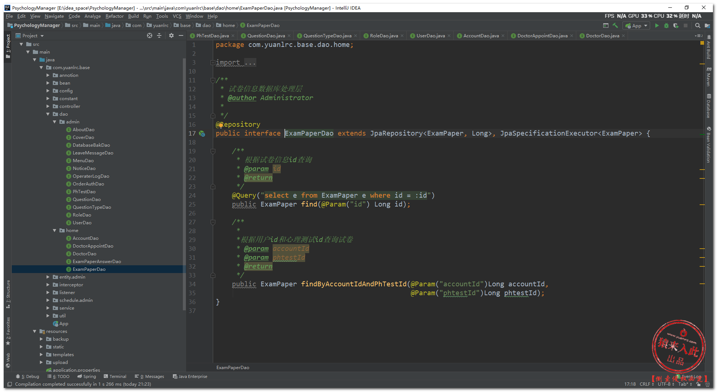Open the Project view selector dropdown

pyautogui.click(x=30, y=36)
